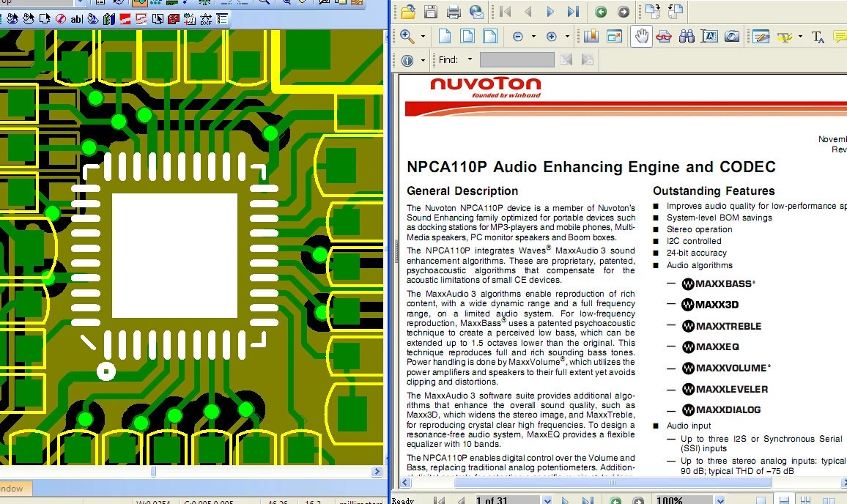The height and width of the screenshot is (504, 847).
Task: Rotate pages counterclockwise icon
Action: click(676, 11)
